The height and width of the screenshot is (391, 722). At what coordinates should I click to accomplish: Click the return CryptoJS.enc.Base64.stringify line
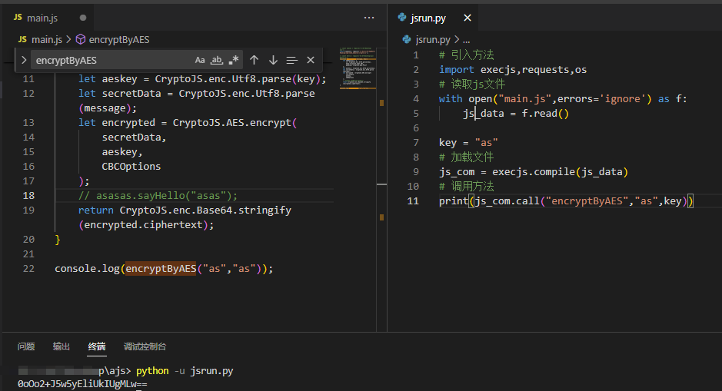click(185, 210)
